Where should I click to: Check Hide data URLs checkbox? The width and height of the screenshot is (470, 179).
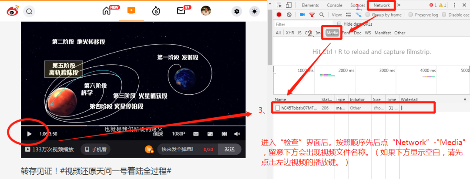point(339,24)
